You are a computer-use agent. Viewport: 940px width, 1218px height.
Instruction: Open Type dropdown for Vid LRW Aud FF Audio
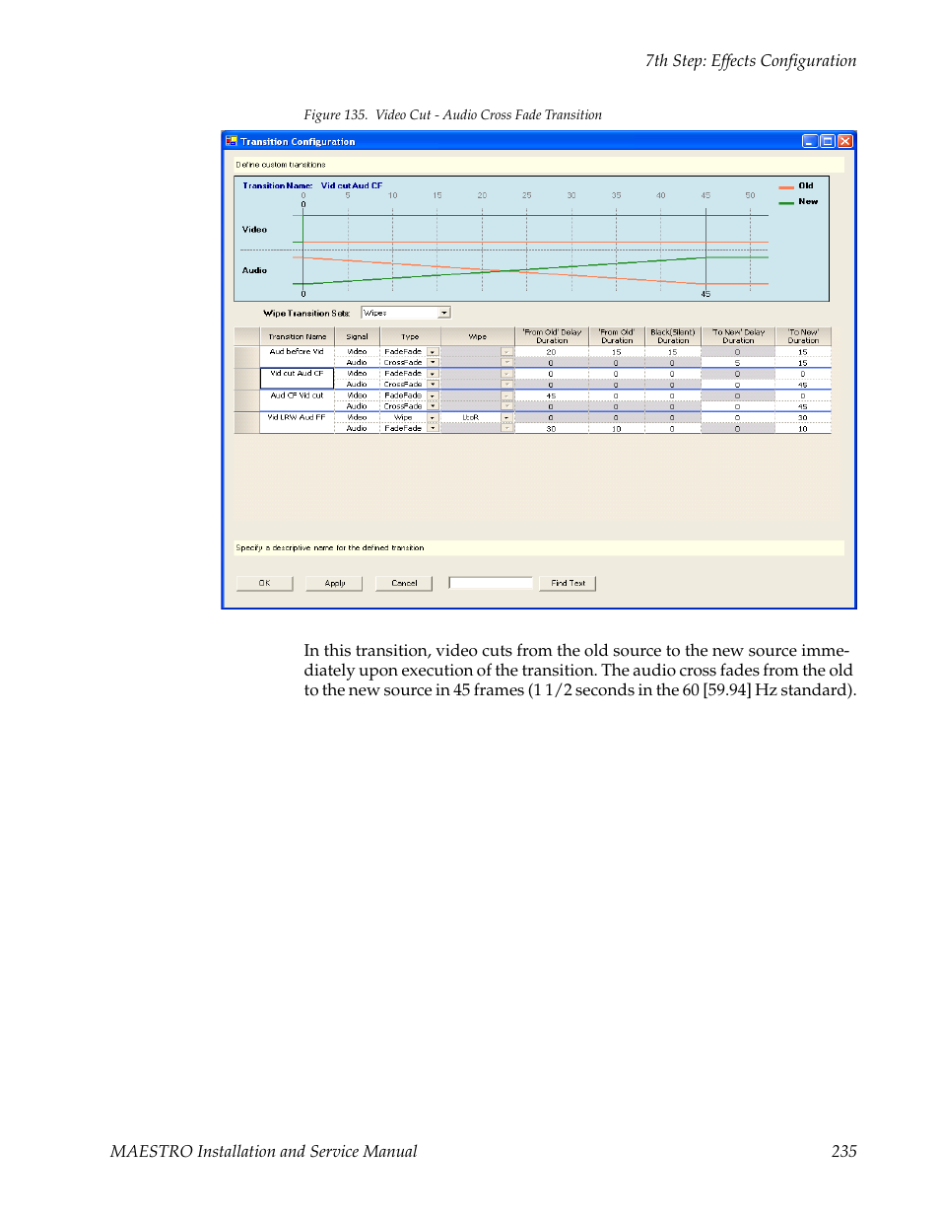pyautogui.click(x=433, y=428)
